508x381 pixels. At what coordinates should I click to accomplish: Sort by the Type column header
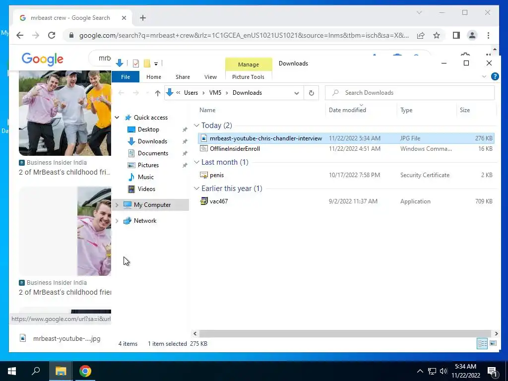tap(406, 110)
